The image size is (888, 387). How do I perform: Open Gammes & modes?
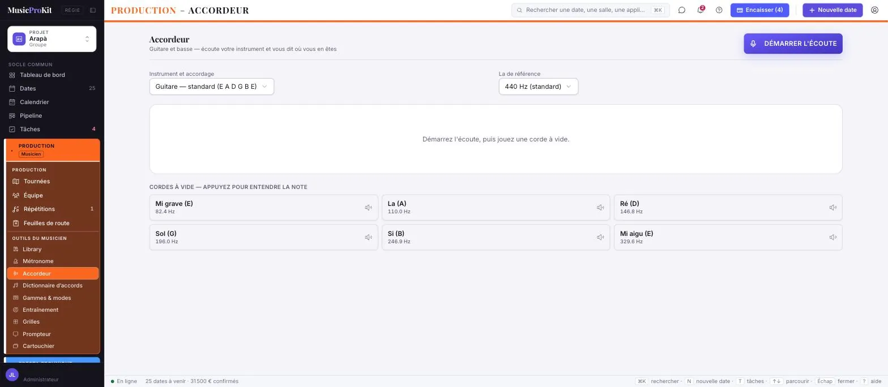pos(53,298)
